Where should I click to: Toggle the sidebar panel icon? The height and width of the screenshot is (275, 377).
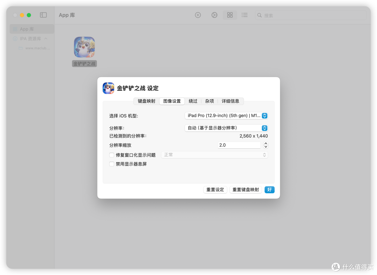pos(43,15)
